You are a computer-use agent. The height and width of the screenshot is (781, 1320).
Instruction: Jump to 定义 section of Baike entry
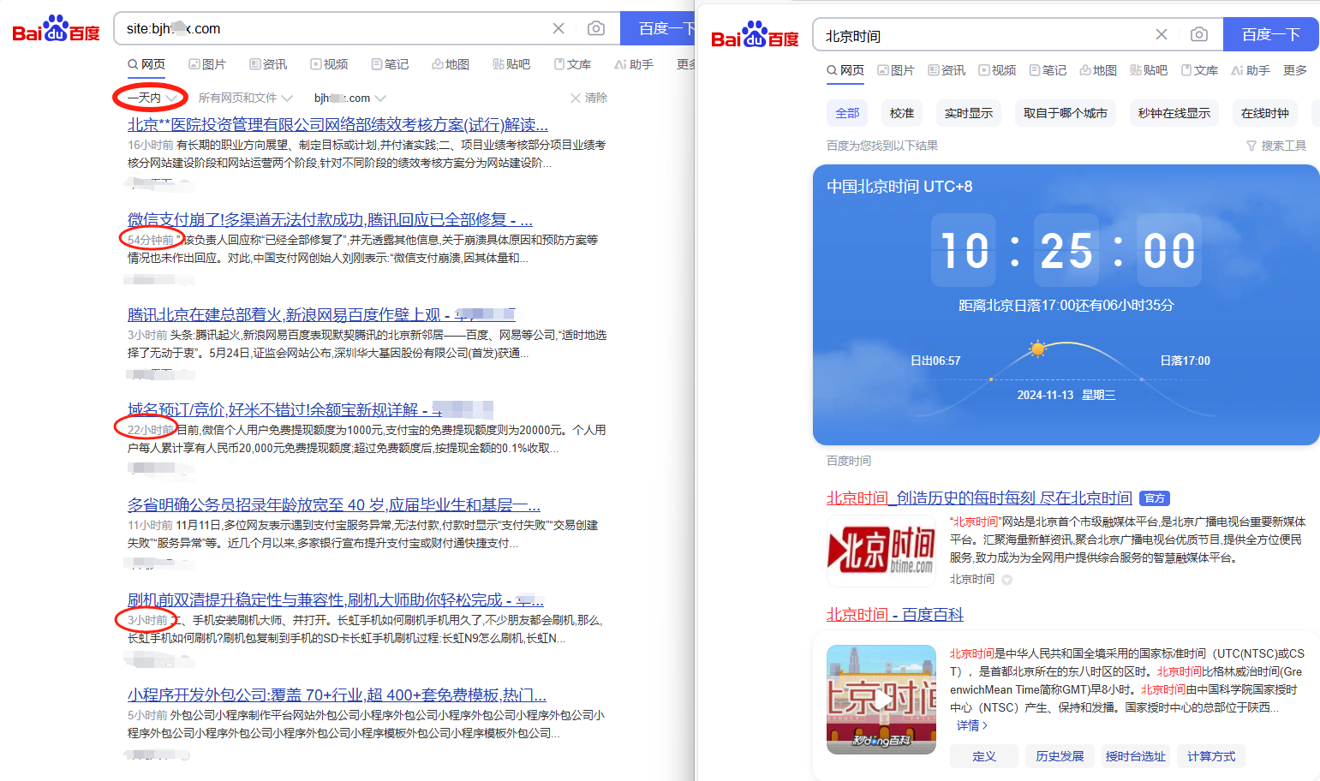point(984,756)
